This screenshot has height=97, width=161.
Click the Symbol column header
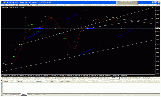coord(6,81)
